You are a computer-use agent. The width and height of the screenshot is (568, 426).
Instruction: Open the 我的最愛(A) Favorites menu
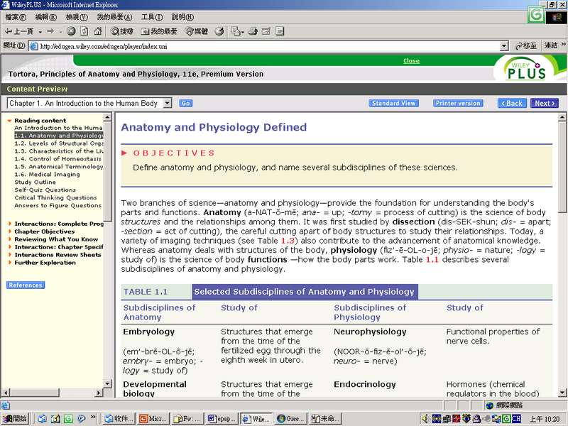(x=114, y=17)
